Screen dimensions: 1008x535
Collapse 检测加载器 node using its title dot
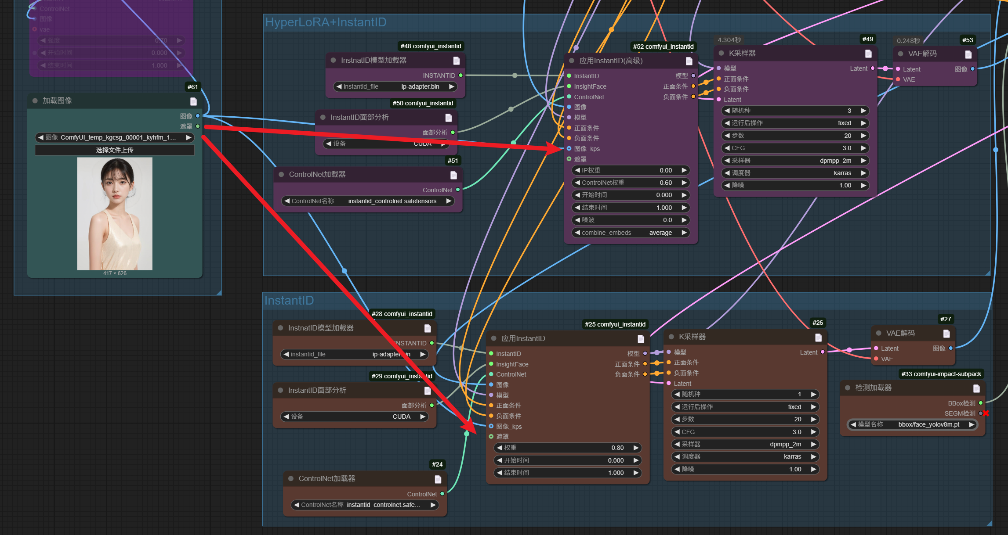(848, 388)
